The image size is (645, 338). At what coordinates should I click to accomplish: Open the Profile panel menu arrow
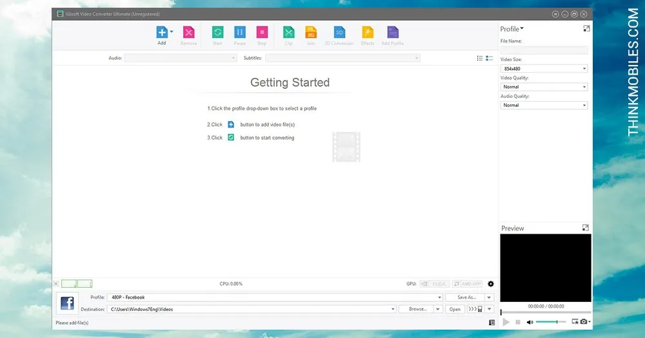click(x=522, y=28)
